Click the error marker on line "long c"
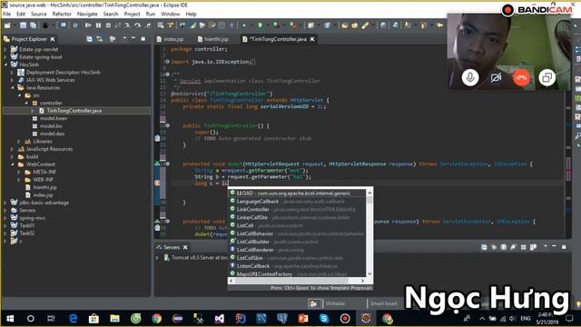 click(x=157, y=183)
